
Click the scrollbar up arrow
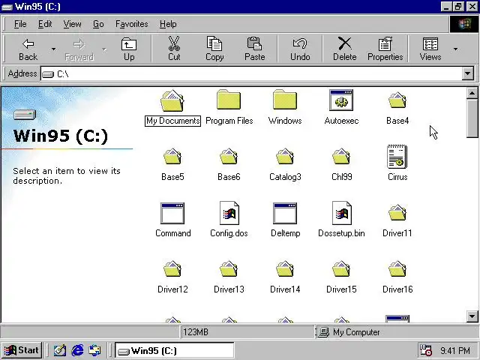tap(472, 93)
